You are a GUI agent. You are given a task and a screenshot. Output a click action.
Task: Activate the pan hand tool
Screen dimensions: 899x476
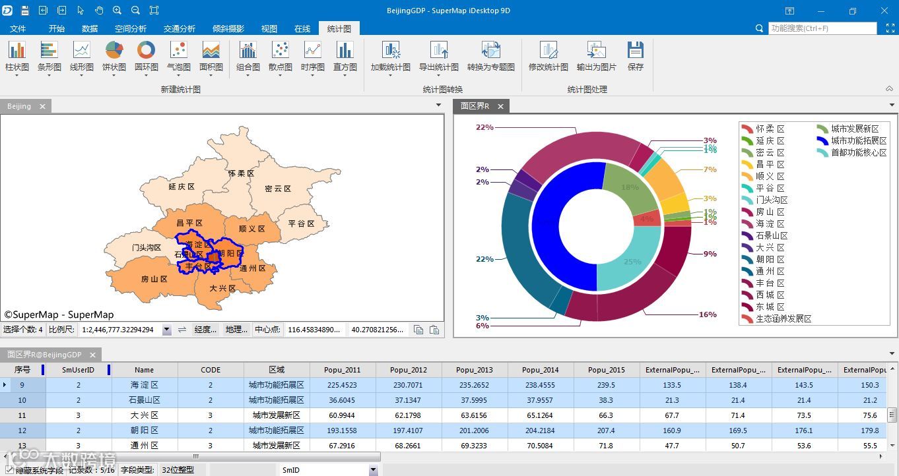(98, 11)
